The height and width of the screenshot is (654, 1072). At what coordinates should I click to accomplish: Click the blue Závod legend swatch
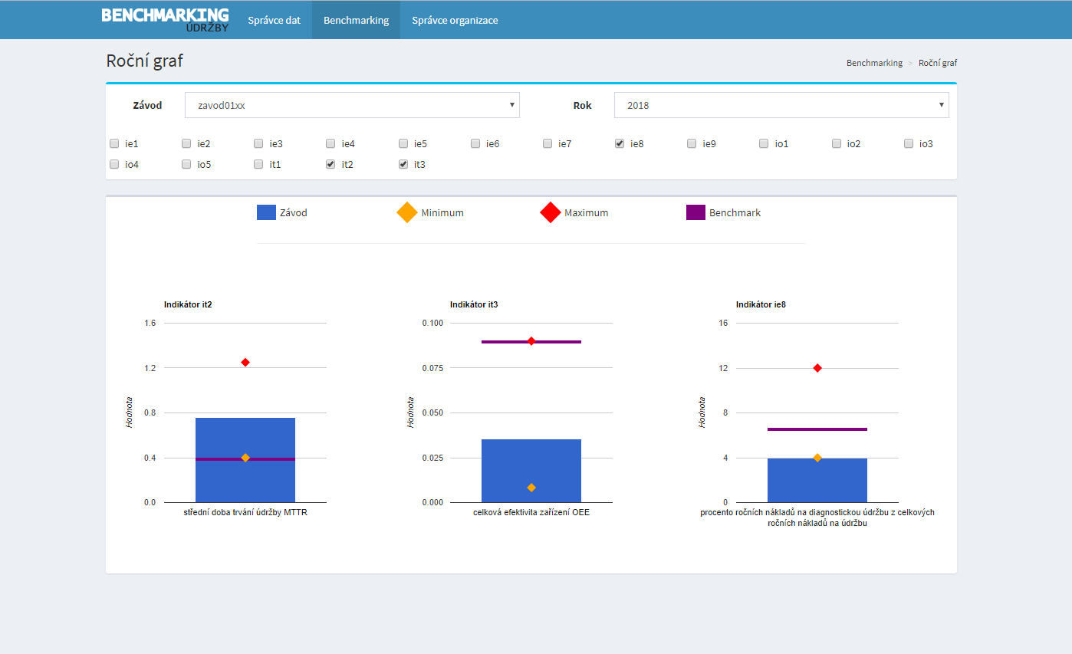[266, 212]
